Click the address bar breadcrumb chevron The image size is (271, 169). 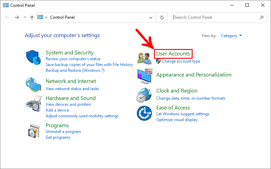(46, 17)
